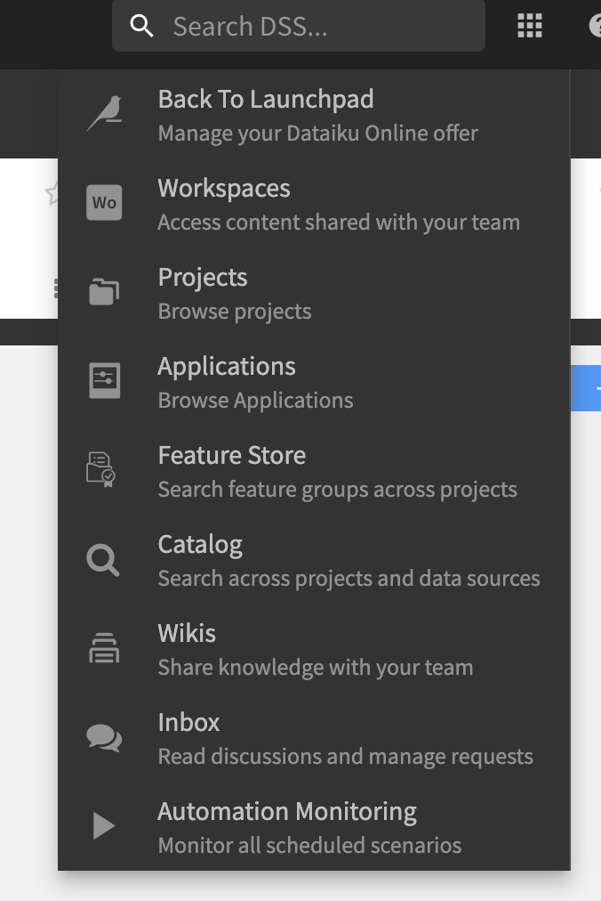601x901 pixels.
Task: Open the Feature Store entry
Action: coord(314,471)
